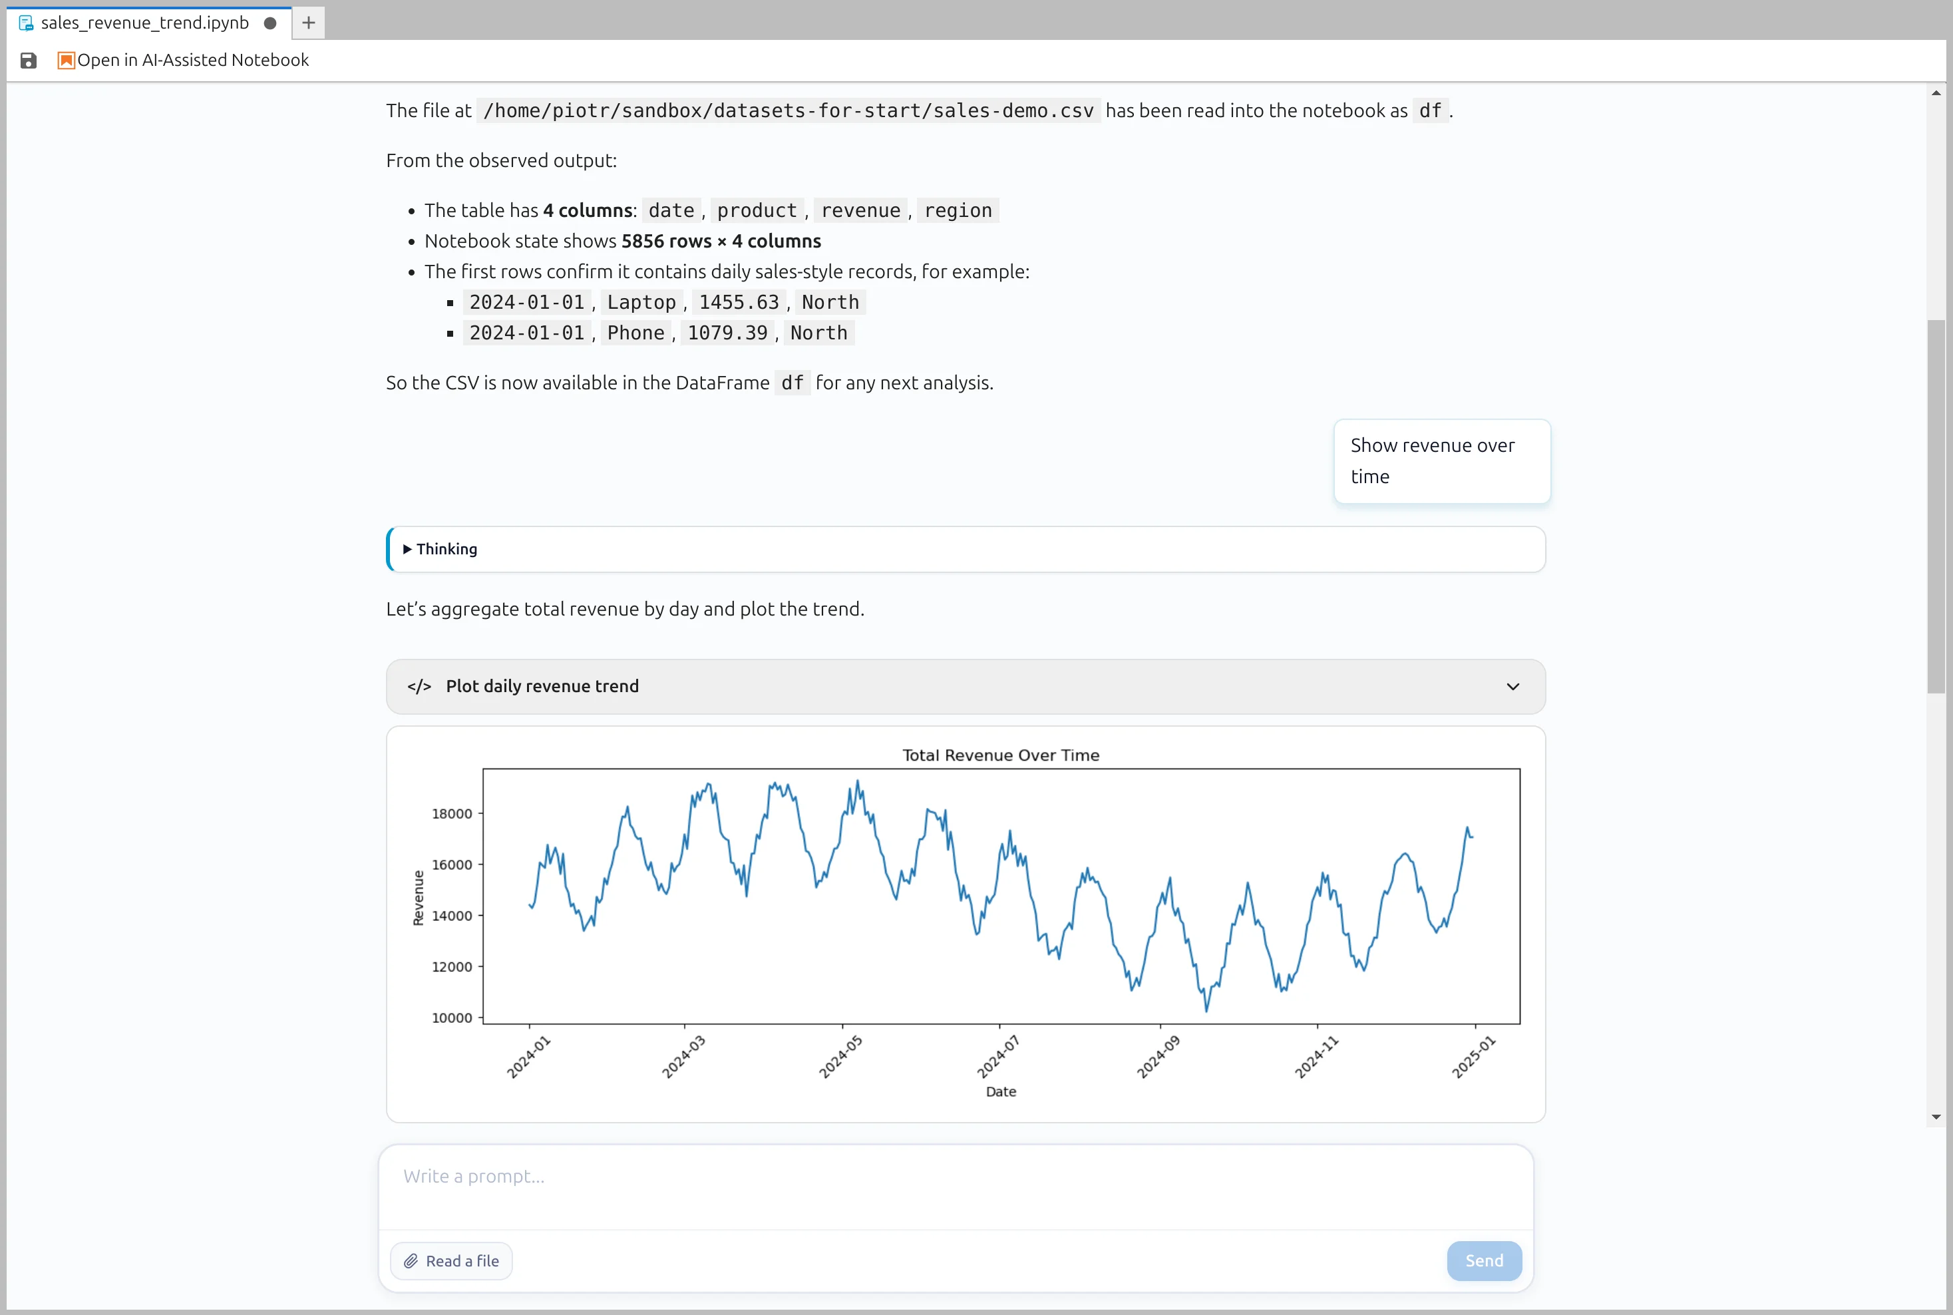Viewport: 1953px width, 1315px height.
Task: Click the Show revenue over time suggestion
Action: pos(1441,461)
